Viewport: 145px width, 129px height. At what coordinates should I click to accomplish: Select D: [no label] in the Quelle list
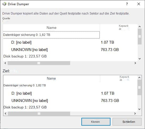click(21, 42)
